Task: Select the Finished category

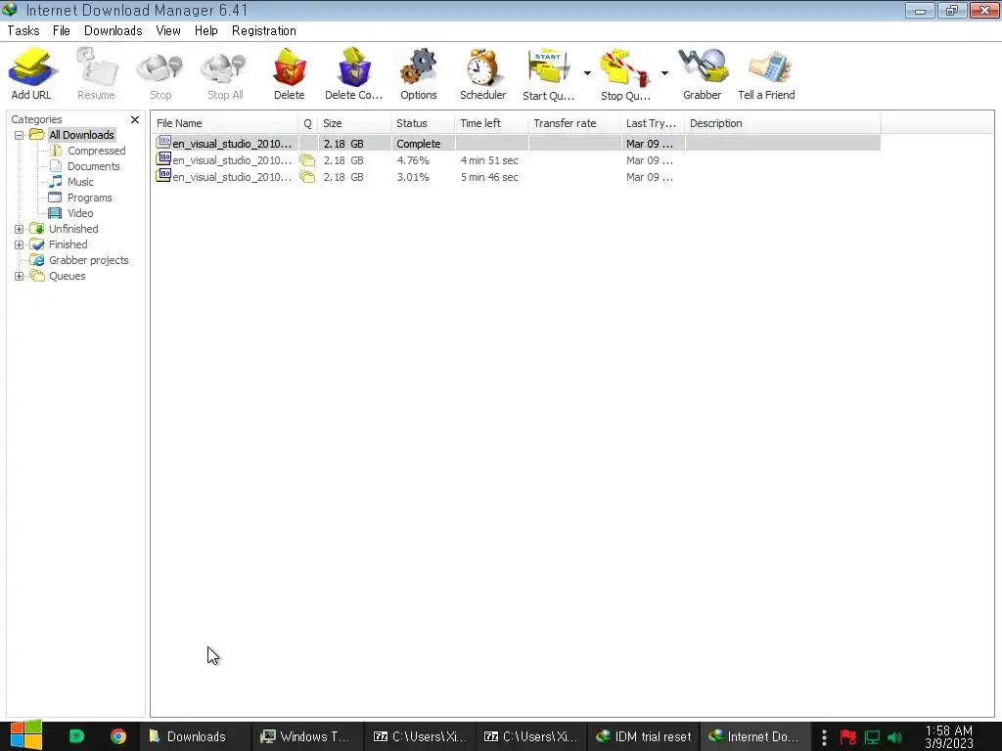Action: (68, 244)
